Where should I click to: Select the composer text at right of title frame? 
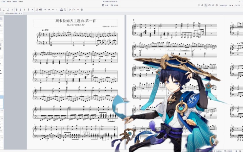pyautogui.click(x=110, y=26)
